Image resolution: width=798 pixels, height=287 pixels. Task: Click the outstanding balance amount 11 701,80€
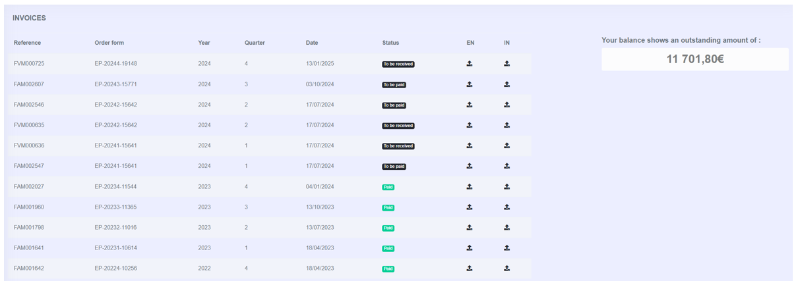pyautogui.click(x=694, y=59)
